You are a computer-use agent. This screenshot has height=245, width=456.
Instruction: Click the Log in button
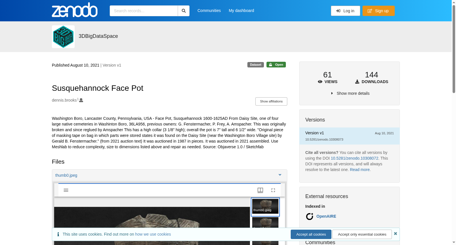pyautogui.click(x=345, y=11)
